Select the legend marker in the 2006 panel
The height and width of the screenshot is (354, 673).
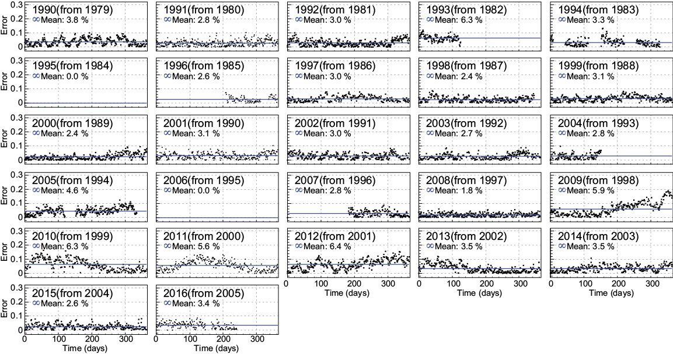pos(168,189)
